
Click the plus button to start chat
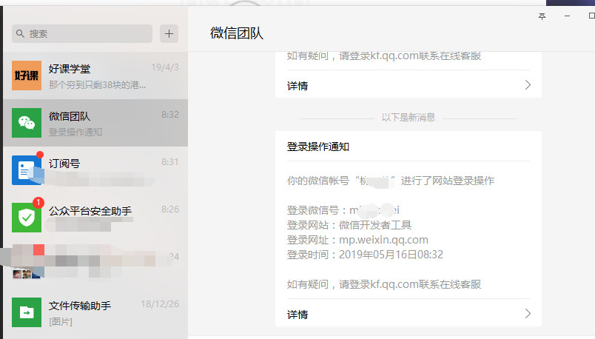[169, 34]
